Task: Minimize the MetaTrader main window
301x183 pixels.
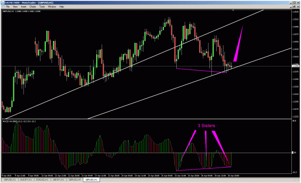Action: pos(291,3)
